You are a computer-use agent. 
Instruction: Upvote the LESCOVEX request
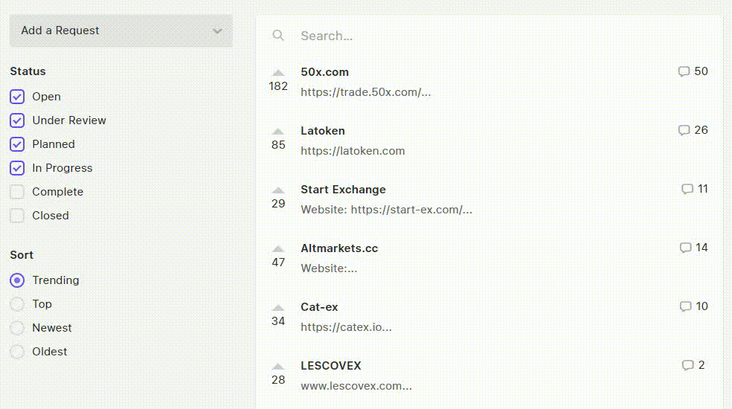click(278, 367)
